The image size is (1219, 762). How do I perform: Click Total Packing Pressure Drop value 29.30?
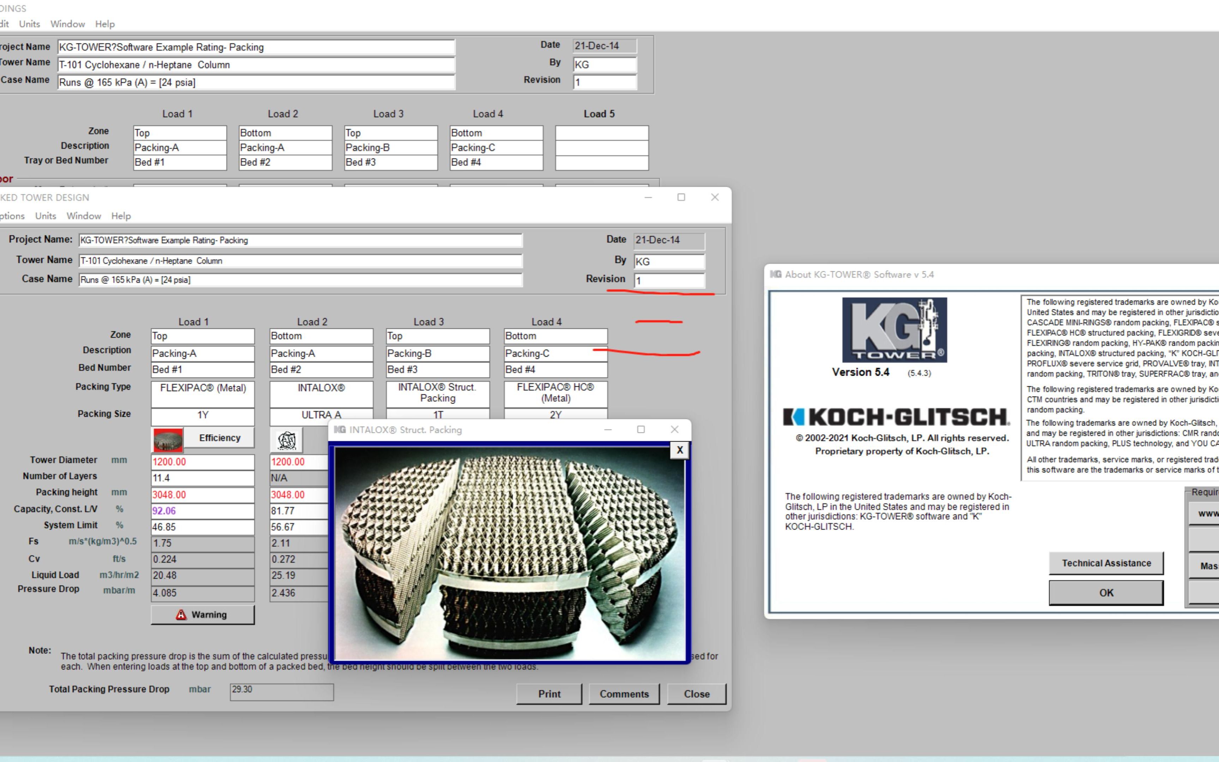[x=281, y=691]
